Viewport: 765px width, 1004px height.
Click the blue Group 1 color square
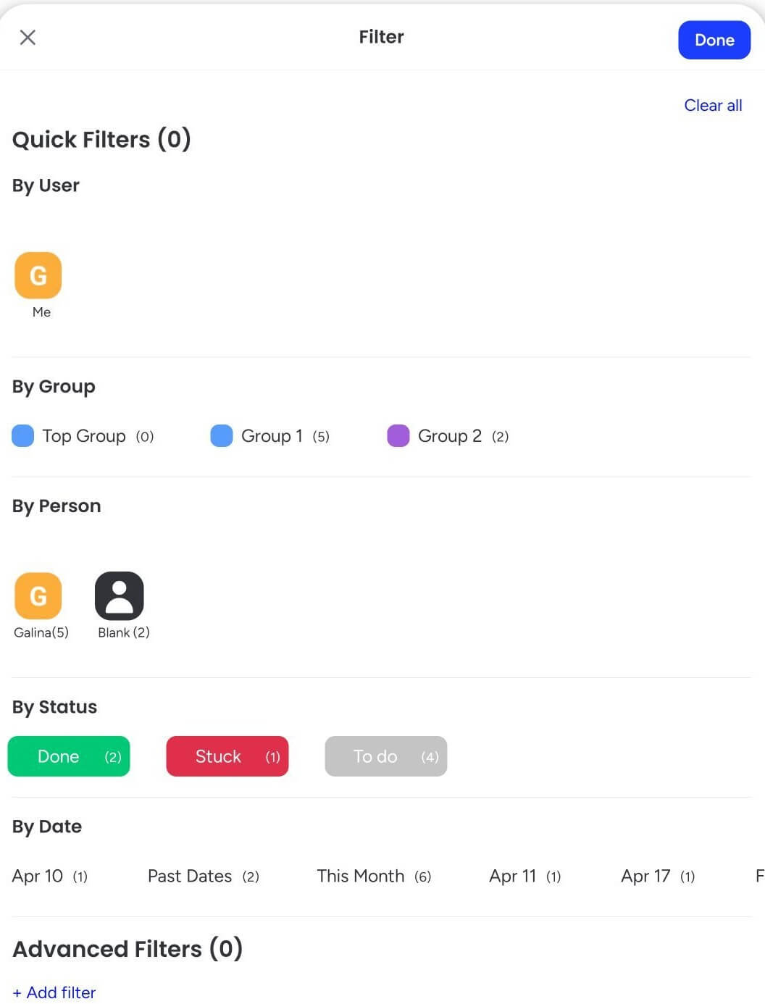(222, 436)
